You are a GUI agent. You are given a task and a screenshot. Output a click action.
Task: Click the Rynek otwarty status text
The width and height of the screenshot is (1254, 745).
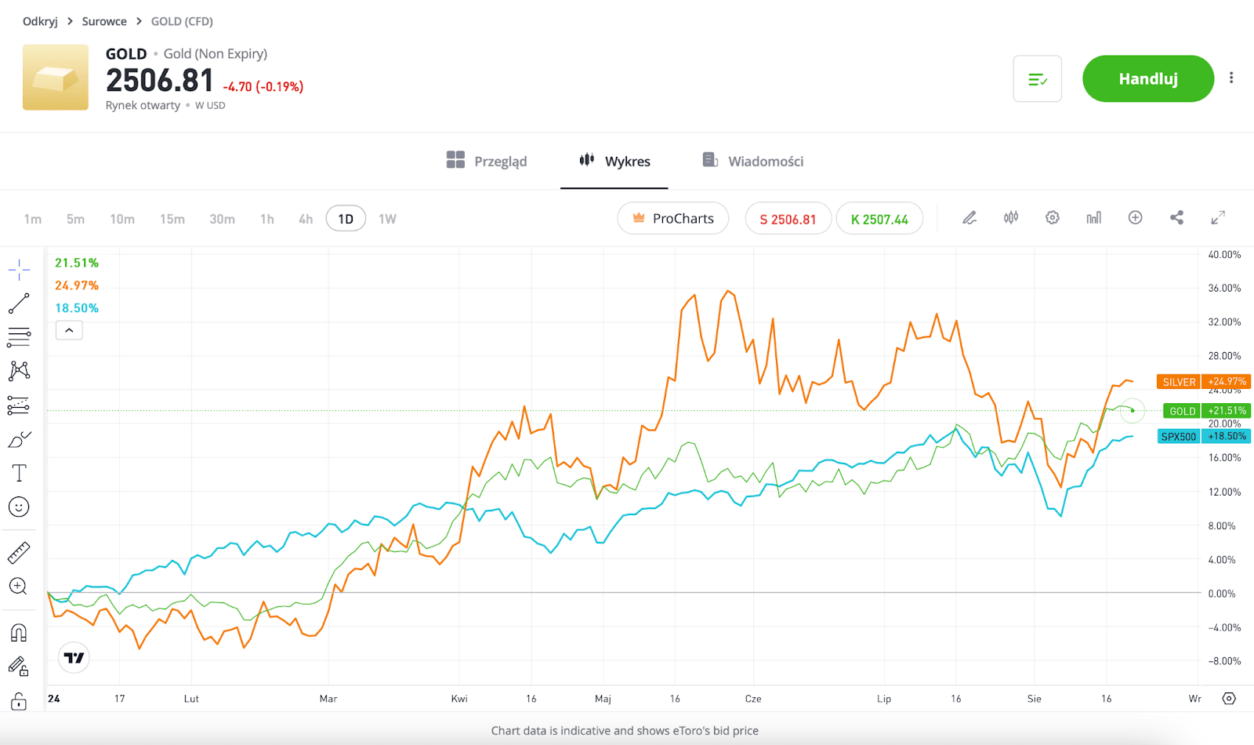pos(143,105)
